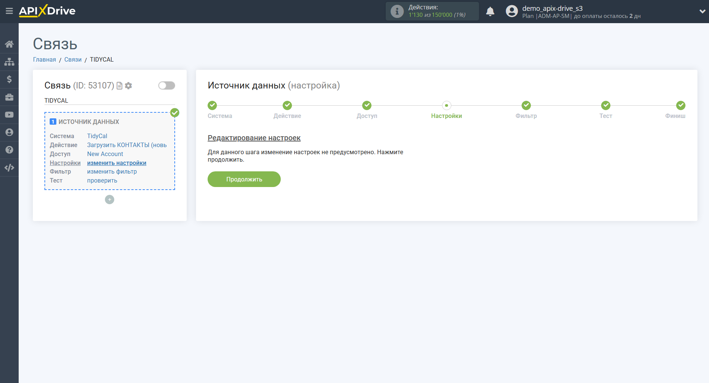Viewport: 709px width, 383px height.
Task: Open the help question mark icon
Action: pos(9,150)
